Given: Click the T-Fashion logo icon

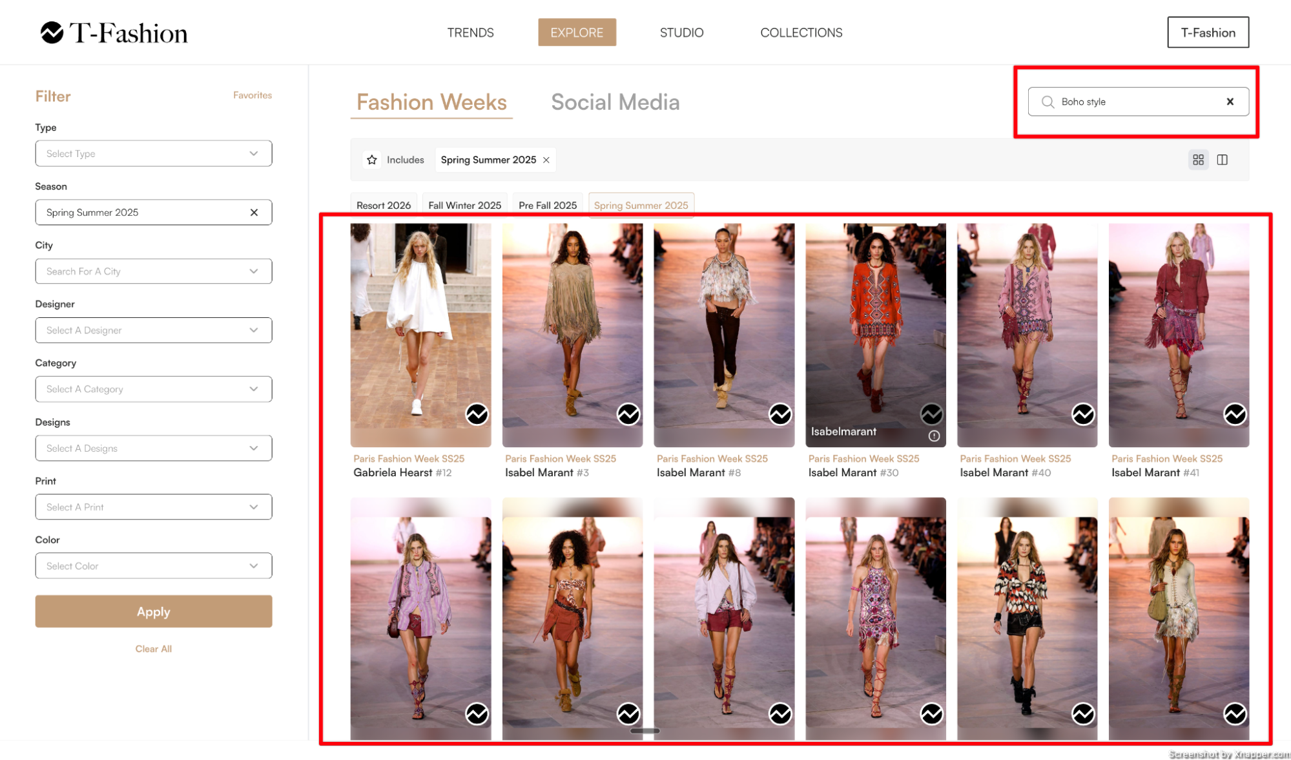Looking at the screenshot, I should [52, 32].
